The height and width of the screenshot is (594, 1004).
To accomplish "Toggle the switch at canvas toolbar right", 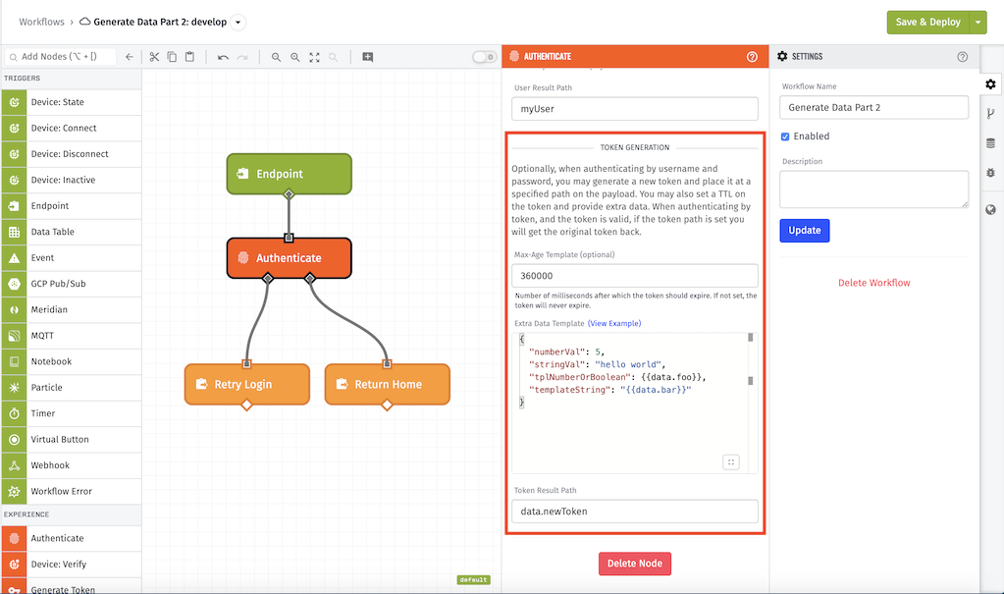I will tap(484, 57).
